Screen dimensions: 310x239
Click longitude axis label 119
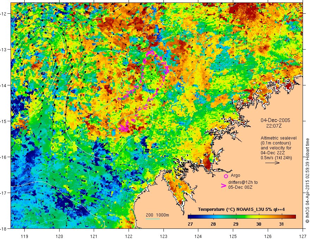pos(25,236)
